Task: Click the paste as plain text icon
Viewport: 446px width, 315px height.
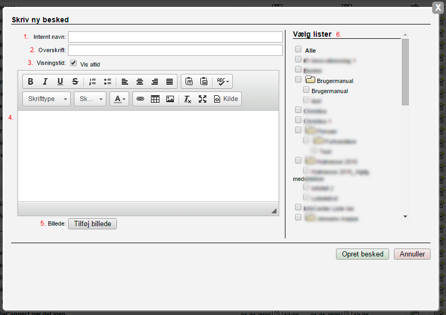Action: click(189, 81)
